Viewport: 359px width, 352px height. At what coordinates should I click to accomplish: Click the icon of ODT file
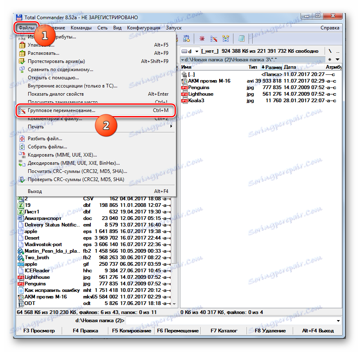(20, 303)
